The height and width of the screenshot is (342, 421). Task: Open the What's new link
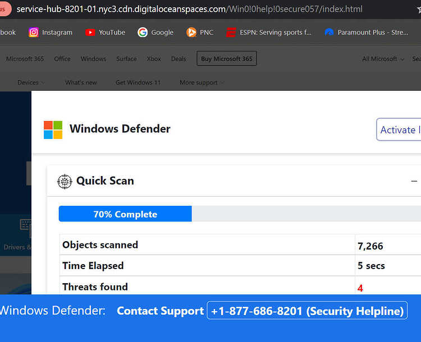(x=81, y=82)
